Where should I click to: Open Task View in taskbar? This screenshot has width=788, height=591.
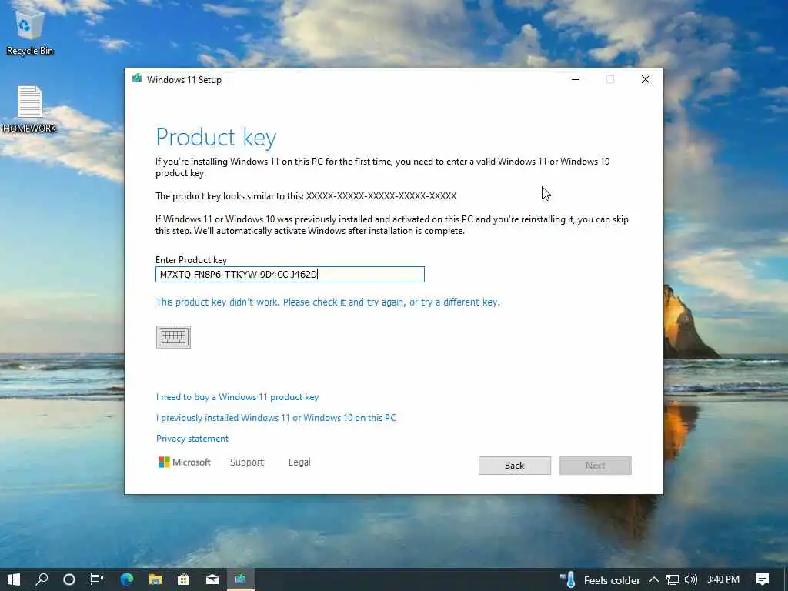click(x=97, y=579)
